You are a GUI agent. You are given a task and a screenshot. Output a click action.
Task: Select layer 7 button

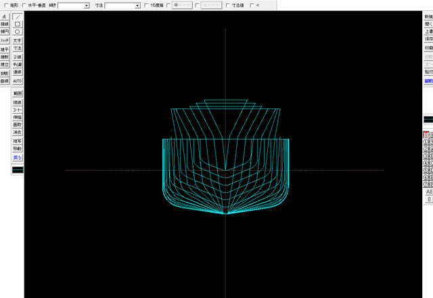[426, 184]
